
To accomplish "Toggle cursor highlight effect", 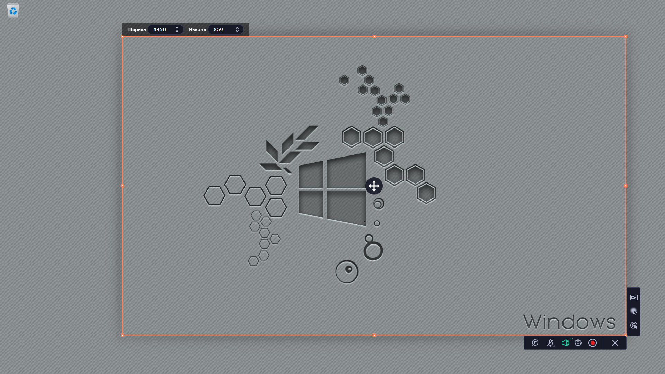I will click(x=634, y=311).
